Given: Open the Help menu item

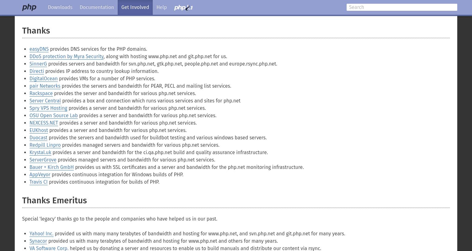Looking at the screenshot, I should (x=162, y=7).
